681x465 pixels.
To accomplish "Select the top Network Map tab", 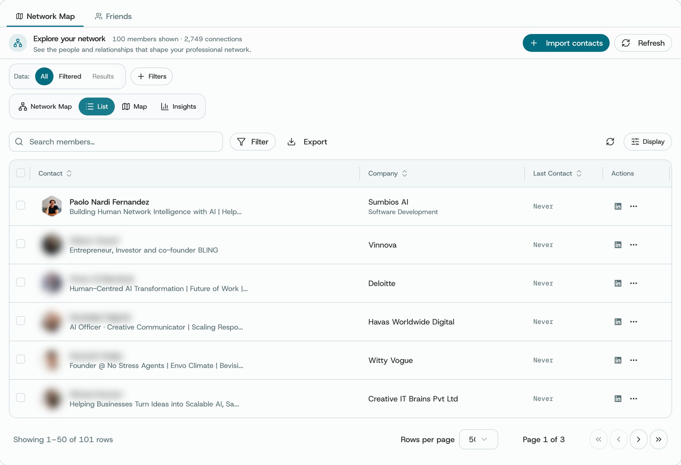I will point(45,16).
